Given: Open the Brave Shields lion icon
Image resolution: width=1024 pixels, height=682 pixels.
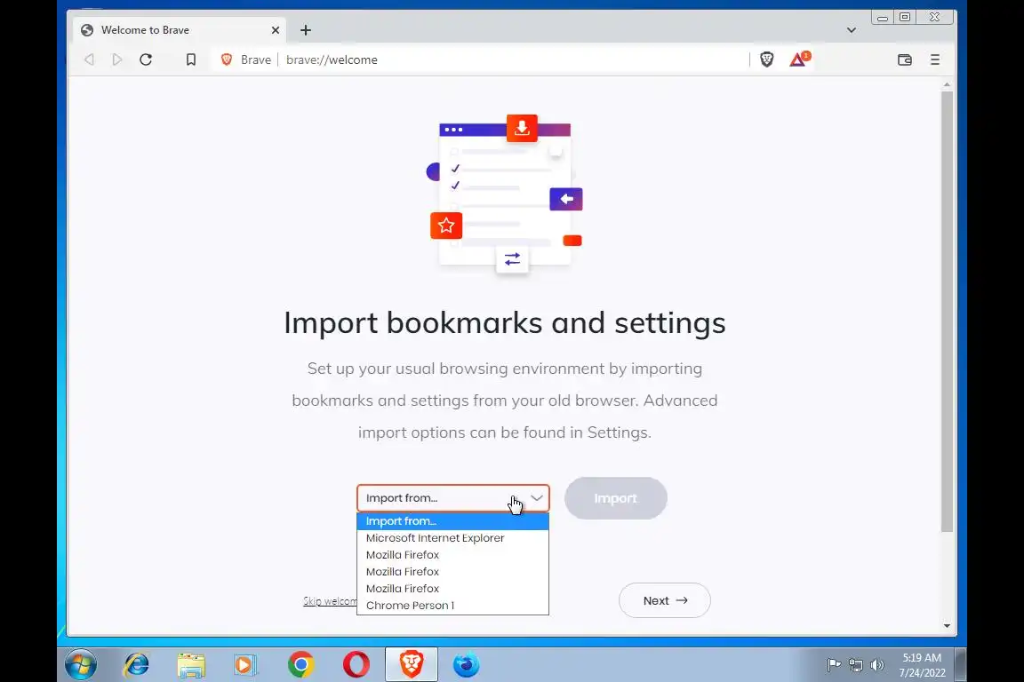Looking at the screenshot, I should (x=767, y=59).
